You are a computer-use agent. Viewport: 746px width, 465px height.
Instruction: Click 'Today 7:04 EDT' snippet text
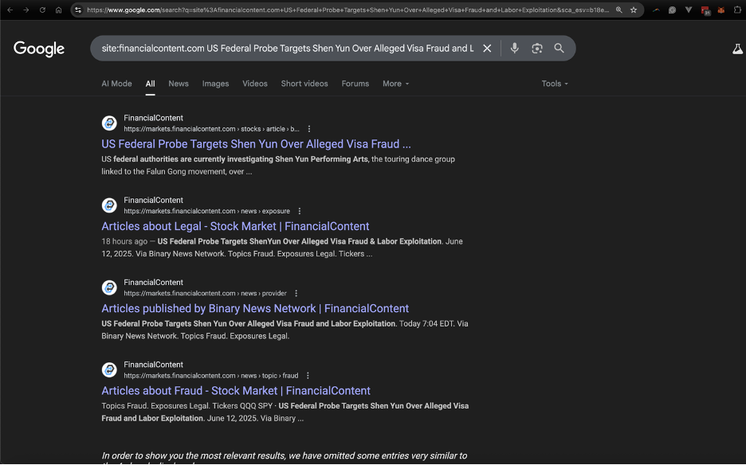click(x=426, y=324)
